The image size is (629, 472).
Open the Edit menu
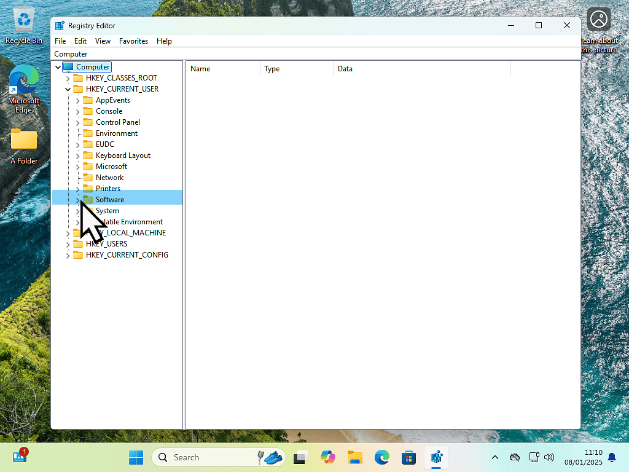tap(80, 41)
